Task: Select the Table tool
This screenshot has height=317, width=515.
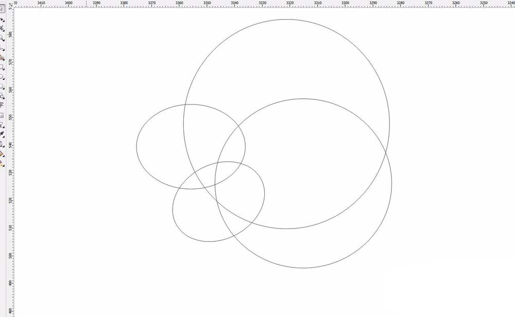Action: click(2, 115)
